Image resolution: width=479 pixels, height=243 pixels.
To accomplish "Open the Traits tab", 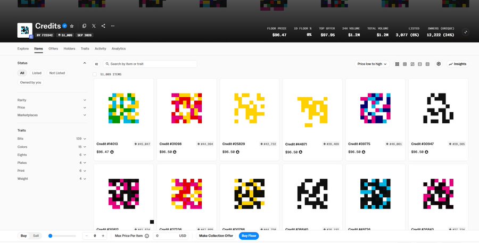I will tap(85, 49).
